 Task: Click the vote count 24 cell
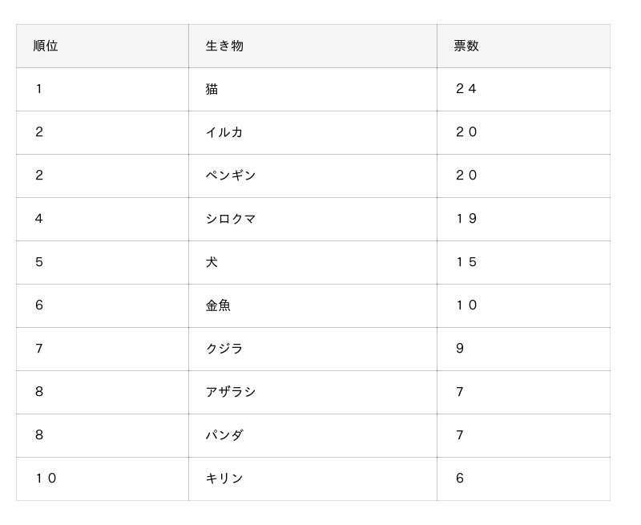(x=466, y=89)
